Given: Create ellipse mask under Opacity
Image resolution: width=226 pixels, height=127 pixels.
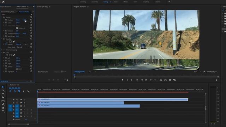Looking at the screenshot, I should (7, 42).
